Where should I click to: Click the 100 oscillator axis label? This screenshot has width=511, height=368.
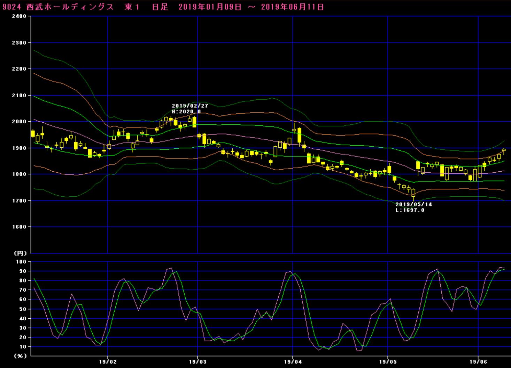(x=22, y=261)
